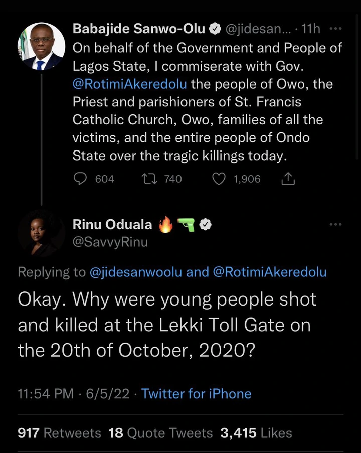Open Babajide Sanwo-Olu's profile picture
This screenshot has height=453, width=361.
point(42,47)
